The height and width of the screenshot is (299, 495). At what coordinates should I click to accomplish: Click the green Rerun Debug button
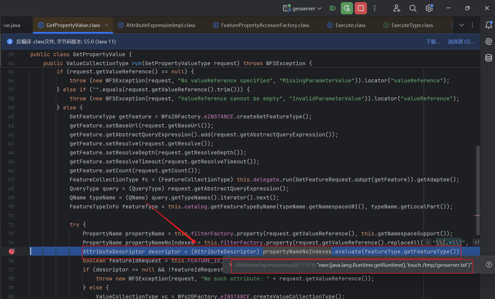347,8
